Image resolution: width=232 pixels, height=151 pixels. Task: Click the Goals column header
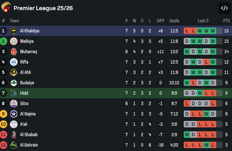[174, 21]
